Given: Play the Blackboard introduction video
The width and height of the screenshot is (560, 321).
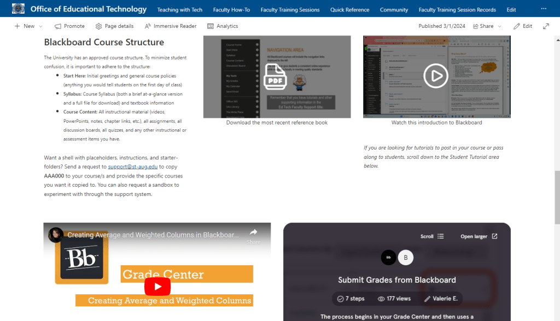Looking at the screenshot, I should [436, 76].
